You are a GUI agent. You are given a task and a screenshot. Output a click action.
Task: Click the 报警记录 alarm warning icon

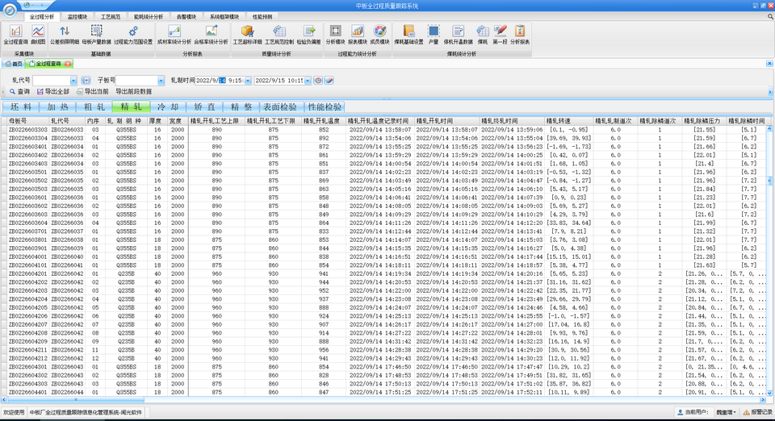[x=746, y=412]
